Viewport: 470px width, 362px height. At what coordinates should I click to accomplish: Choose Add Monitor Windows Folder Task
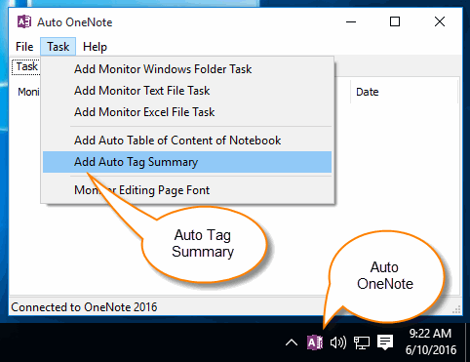coord(187,69)
